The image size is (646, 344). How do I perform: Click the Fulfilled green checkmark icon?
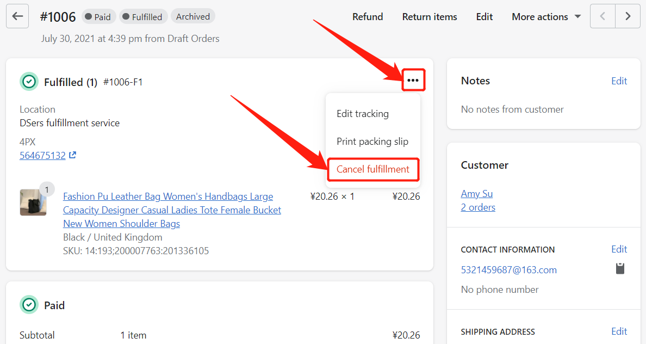[x=29, y=82]
